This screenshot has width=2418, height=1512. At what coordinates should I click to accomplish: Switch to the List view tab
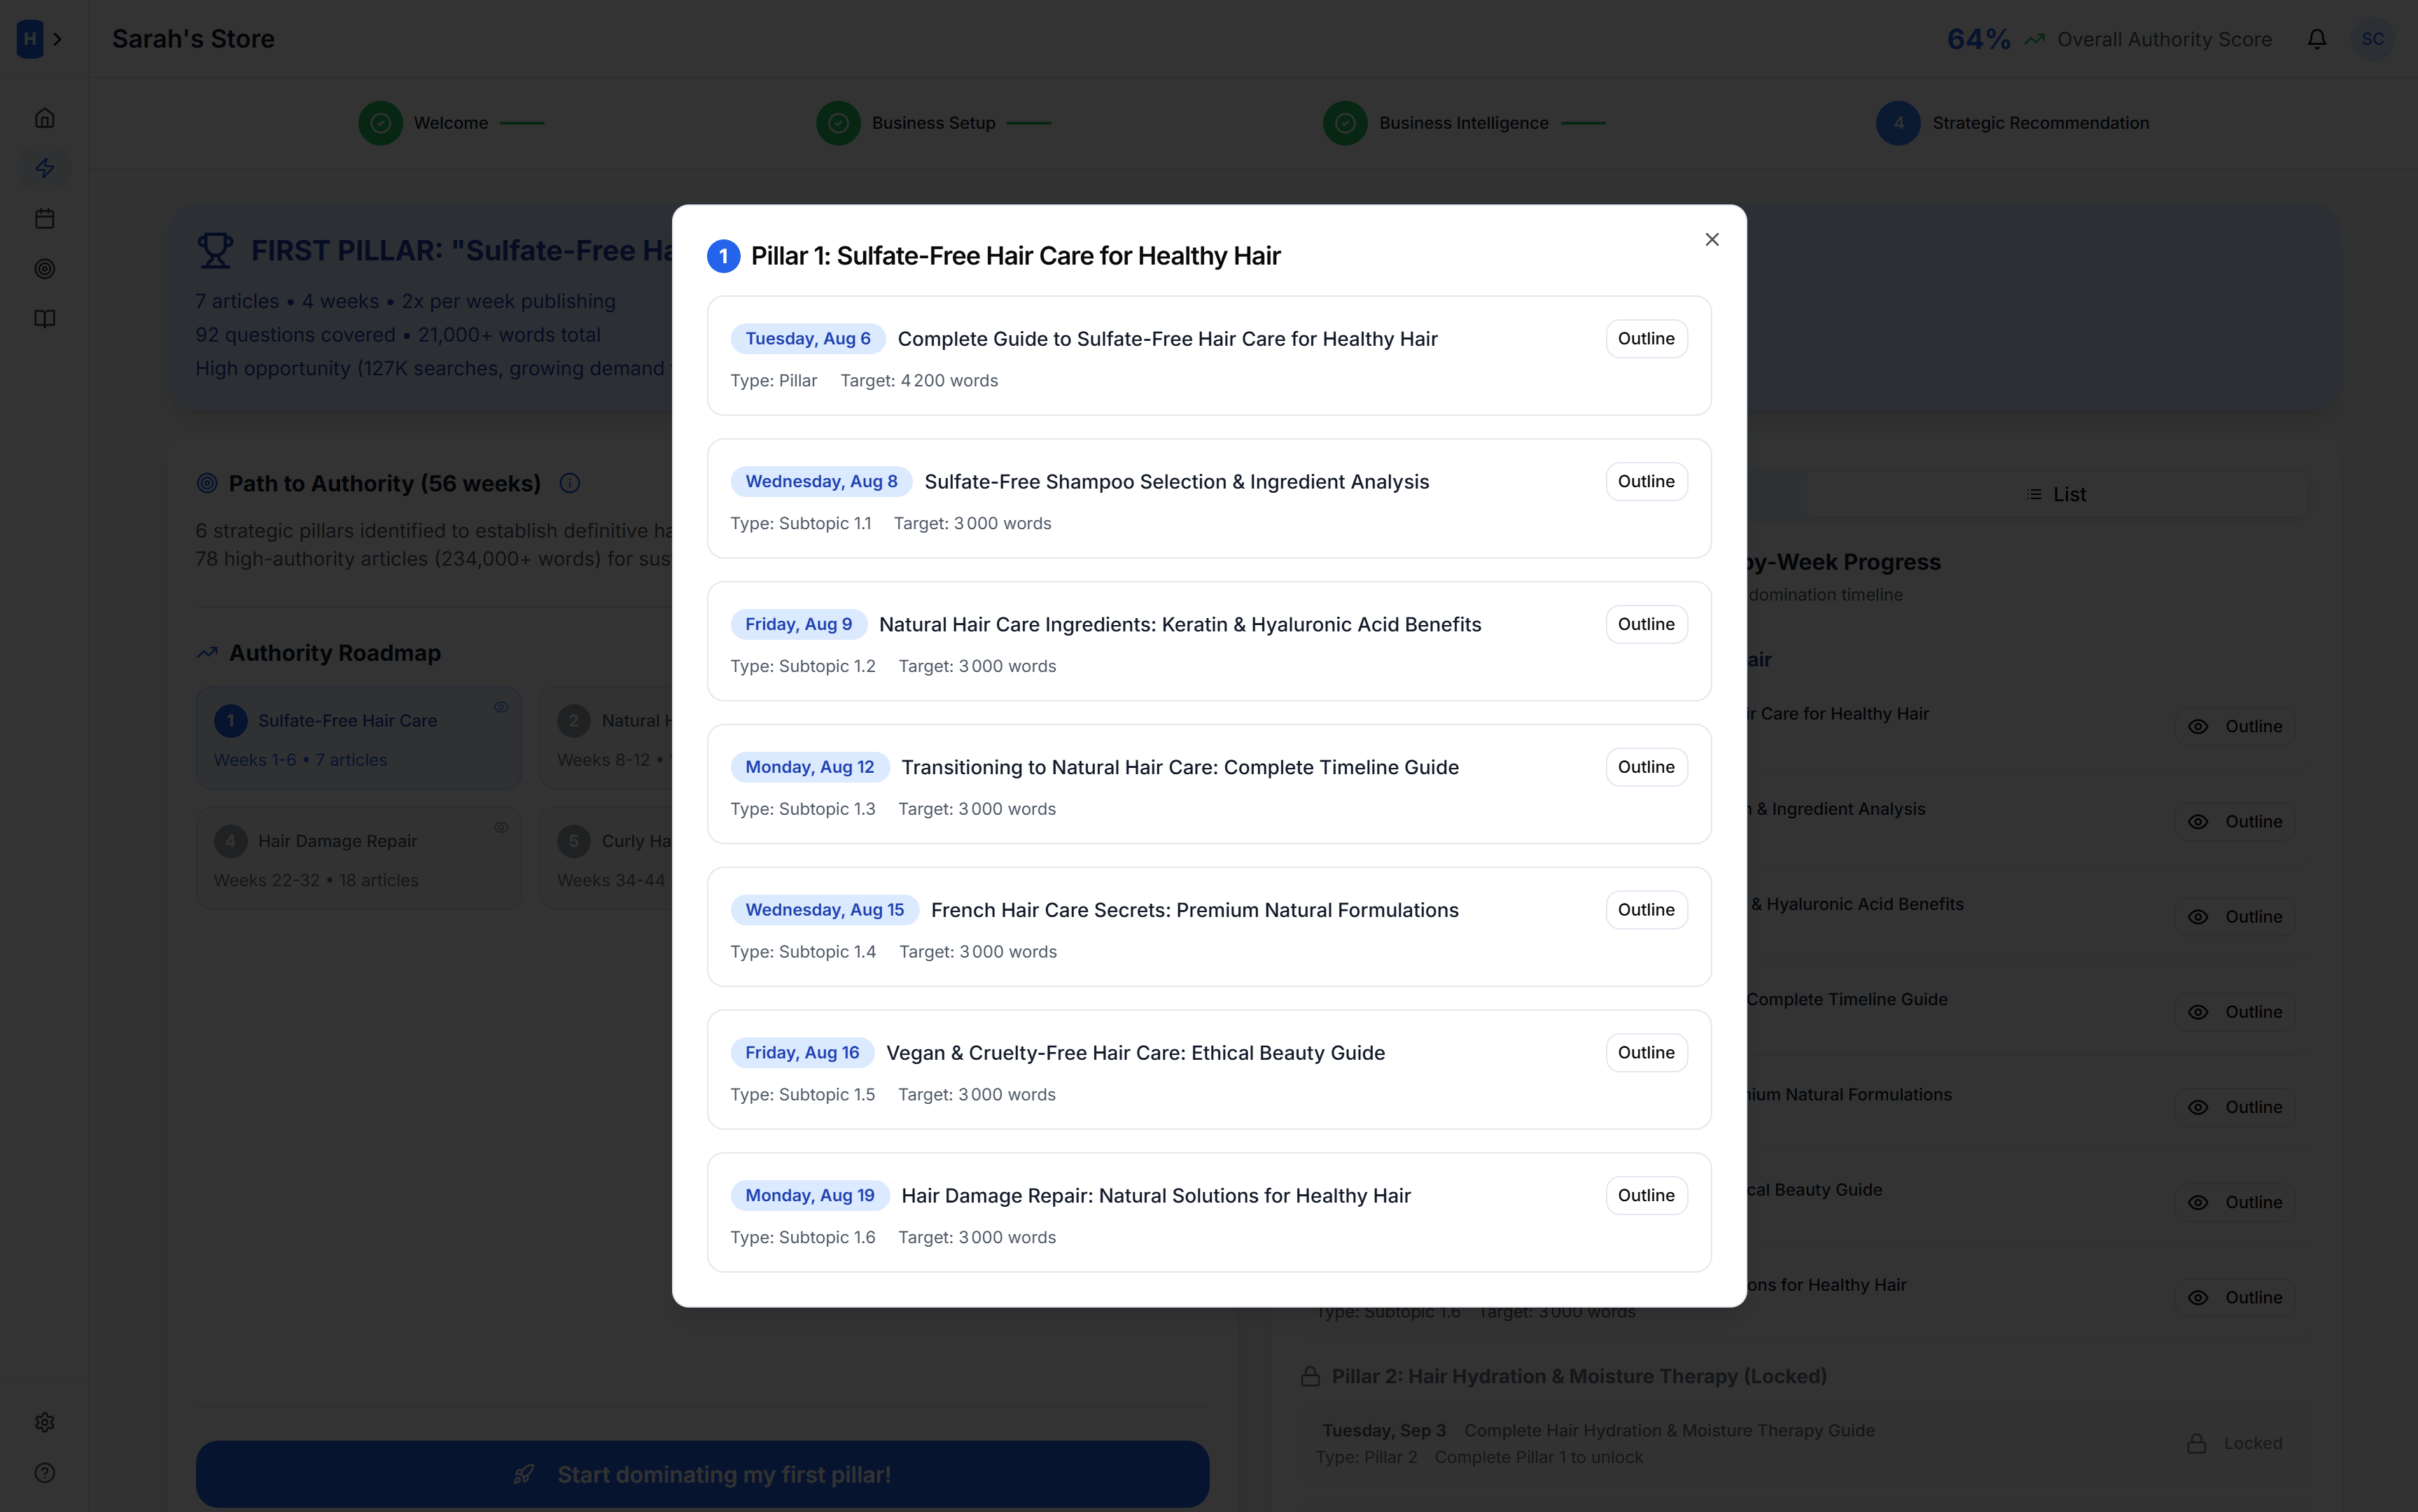(x=2056, y=494)
